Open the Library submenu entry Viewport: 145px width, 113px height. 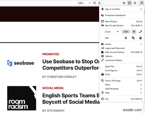click(121, 44)
